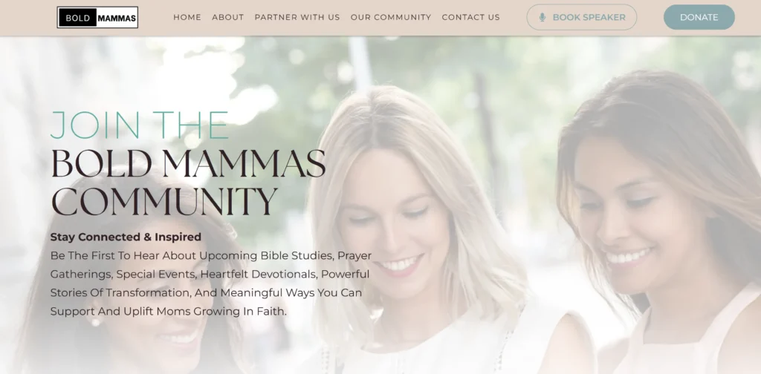
Task: Click the BOLD MAMMAS headline text
Action: [188, 163]
